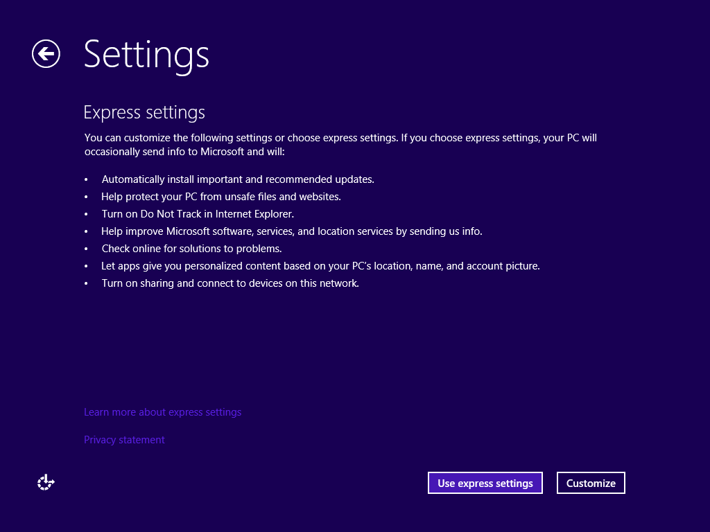Click the bullet before Turn on sharing
710x532 pixels.
87,284
